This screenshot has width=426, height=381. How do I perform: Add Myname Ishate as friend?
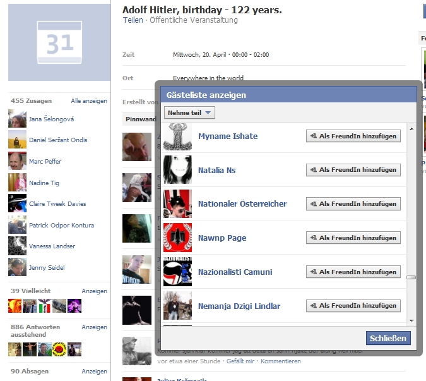[353, 136]
